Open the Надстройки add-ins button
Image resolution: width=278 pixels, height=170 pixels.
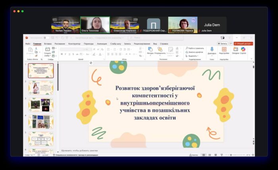[224, 50]
